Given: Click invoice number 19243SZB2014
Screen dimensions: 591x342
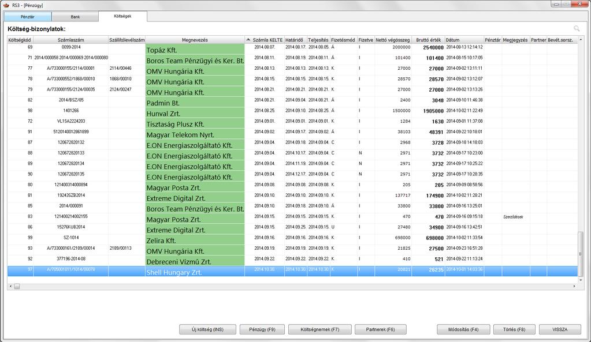Looking at the screenshot, I should coord(71,196).
